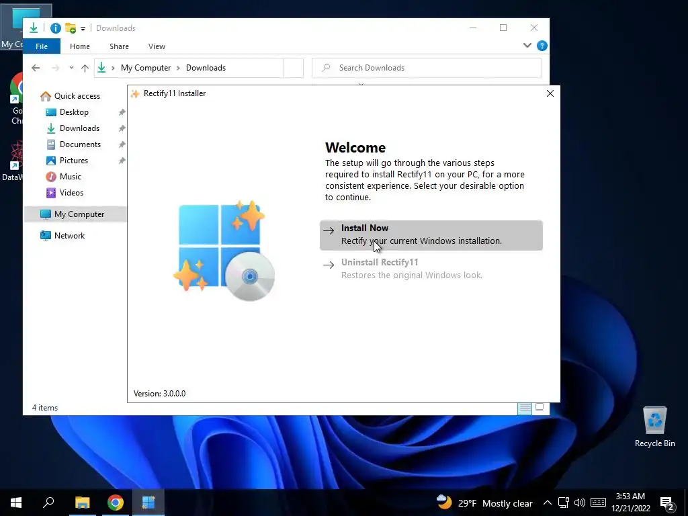
Task: Show hidden system tray icons
Action: 547,503
